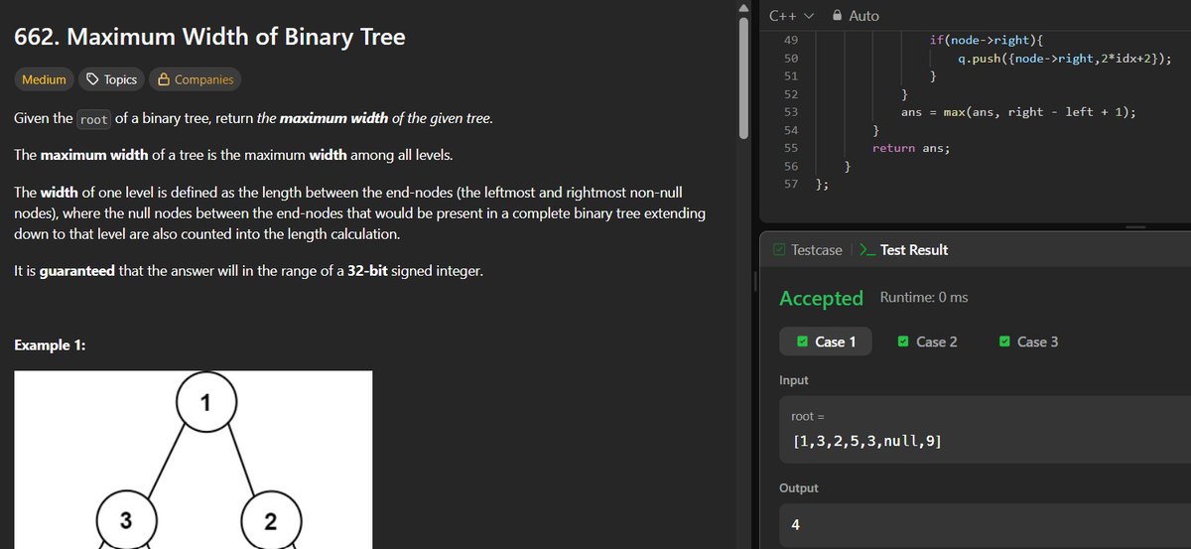Click the root inline code term
The width and height of the screenshot is (1191, 549).
coord(94,119)
